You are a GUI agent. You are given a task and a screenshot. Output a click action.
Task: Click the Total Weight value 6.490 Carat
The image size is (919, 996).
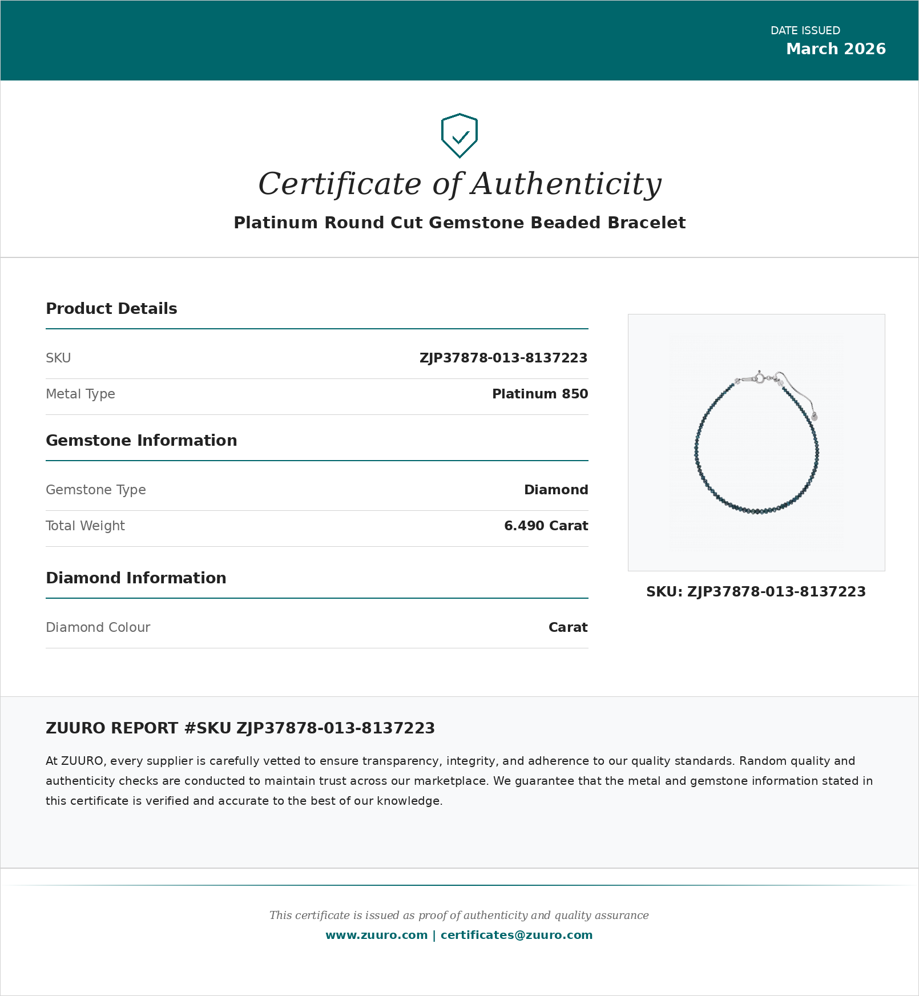click(546, 526)
